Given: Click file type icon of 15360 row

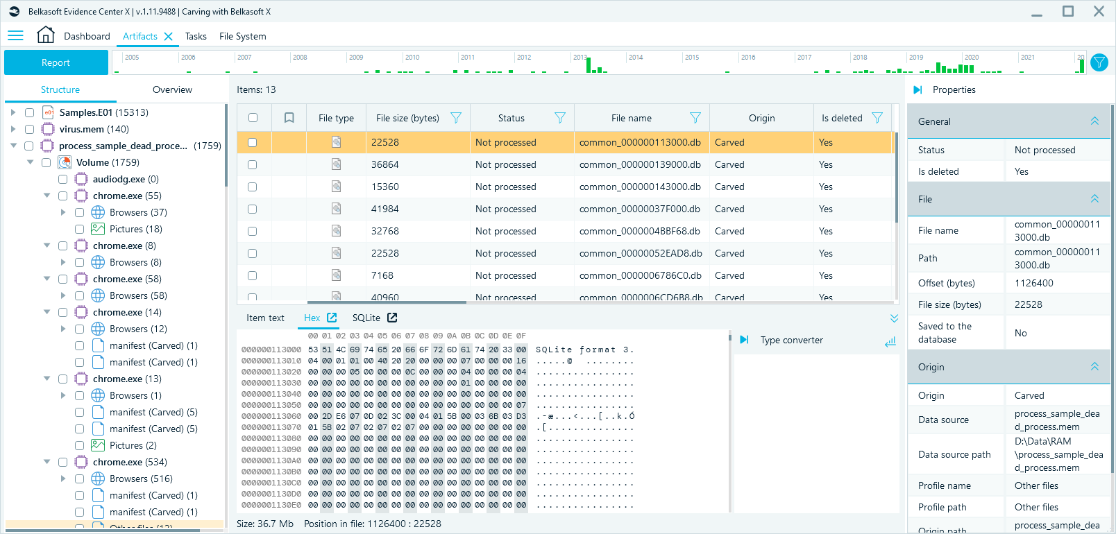Looking at the screenshot, I should pyautogui.click(x=336, y=187).
